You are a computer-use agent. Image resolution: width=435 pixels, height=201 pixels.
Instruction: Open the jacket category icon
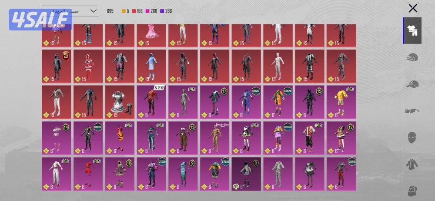pyautogui.click(x=412, y=164)
